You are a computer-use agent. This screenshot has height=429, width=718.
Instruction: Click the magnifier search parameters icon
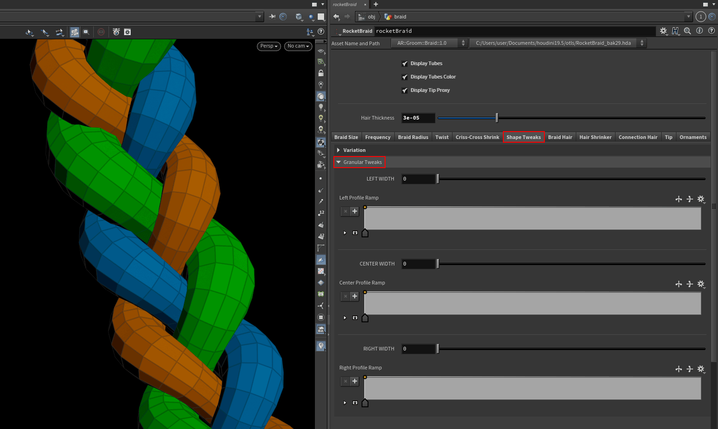pos(688,31)
